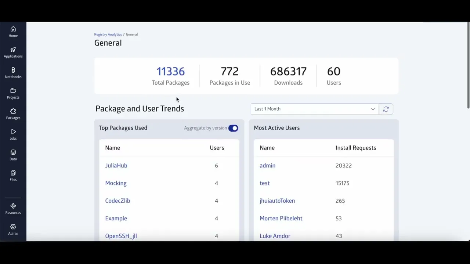Click the Name header in Most Active Users
Image resolution: width=470 pixels, height=264 pixels.
[x=267, y=148]
